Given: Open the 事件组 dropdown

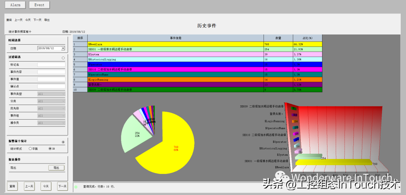Looking at the screenshot, I should [51, 116].
